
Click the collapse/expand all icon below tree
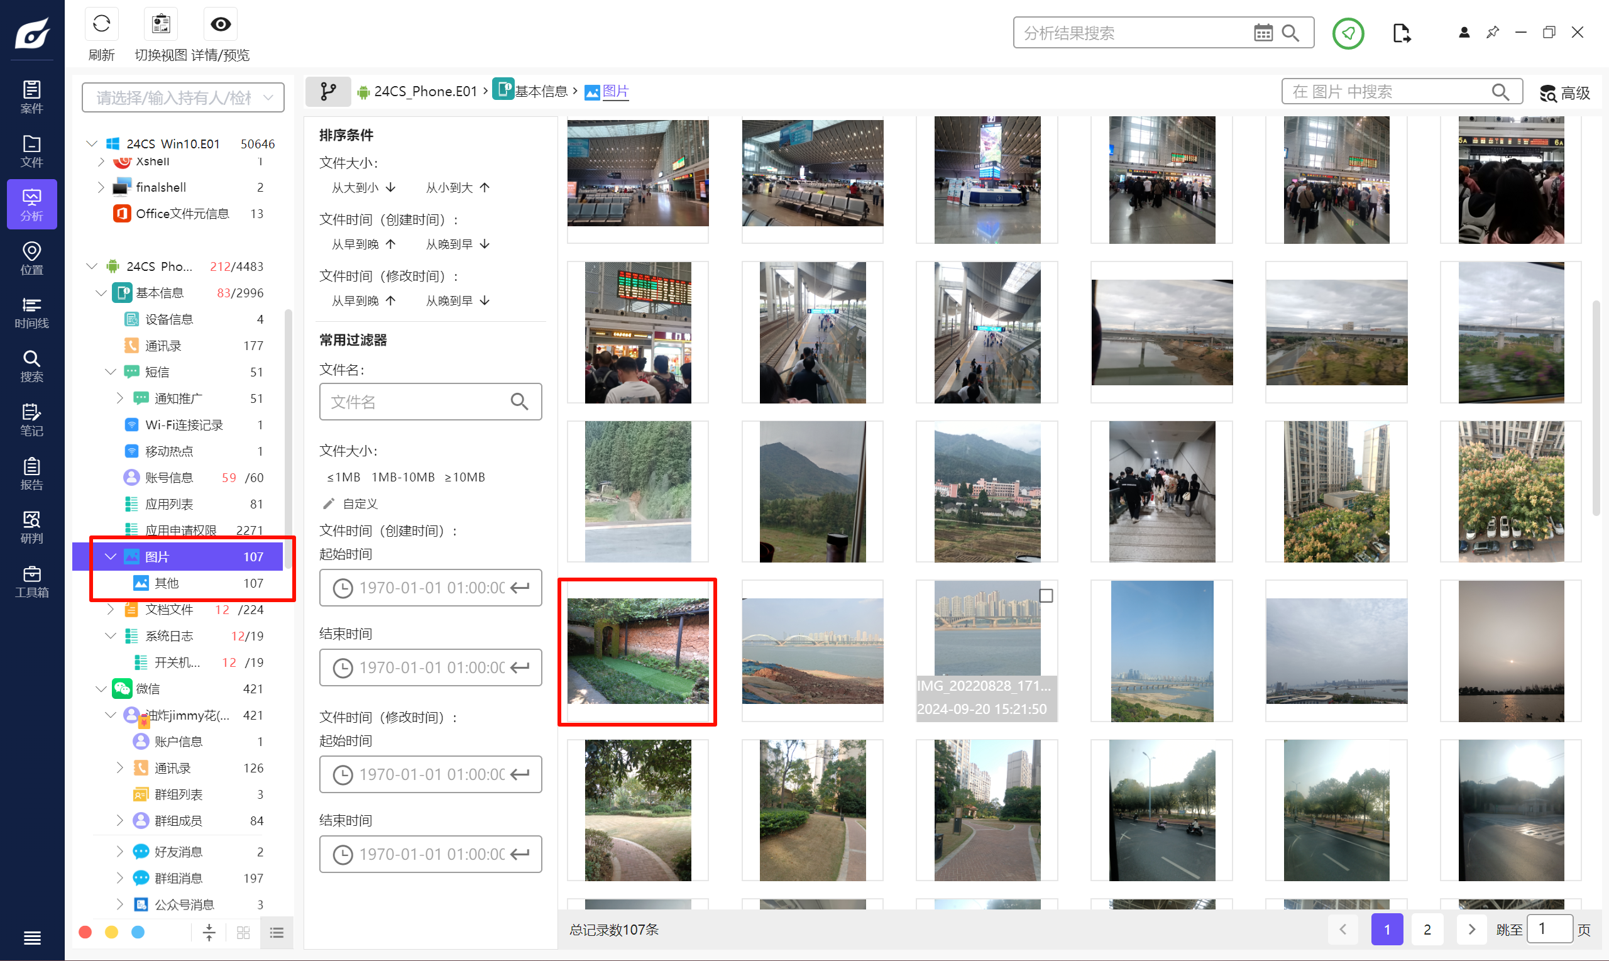[x=209, y=933]
